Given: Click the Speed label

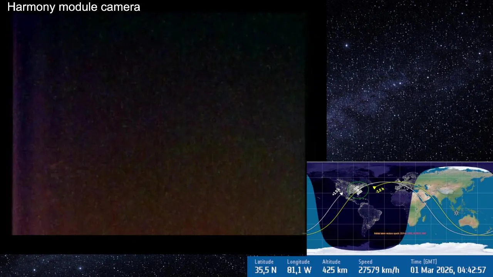Looking at the screenshot, I should 365,262.
